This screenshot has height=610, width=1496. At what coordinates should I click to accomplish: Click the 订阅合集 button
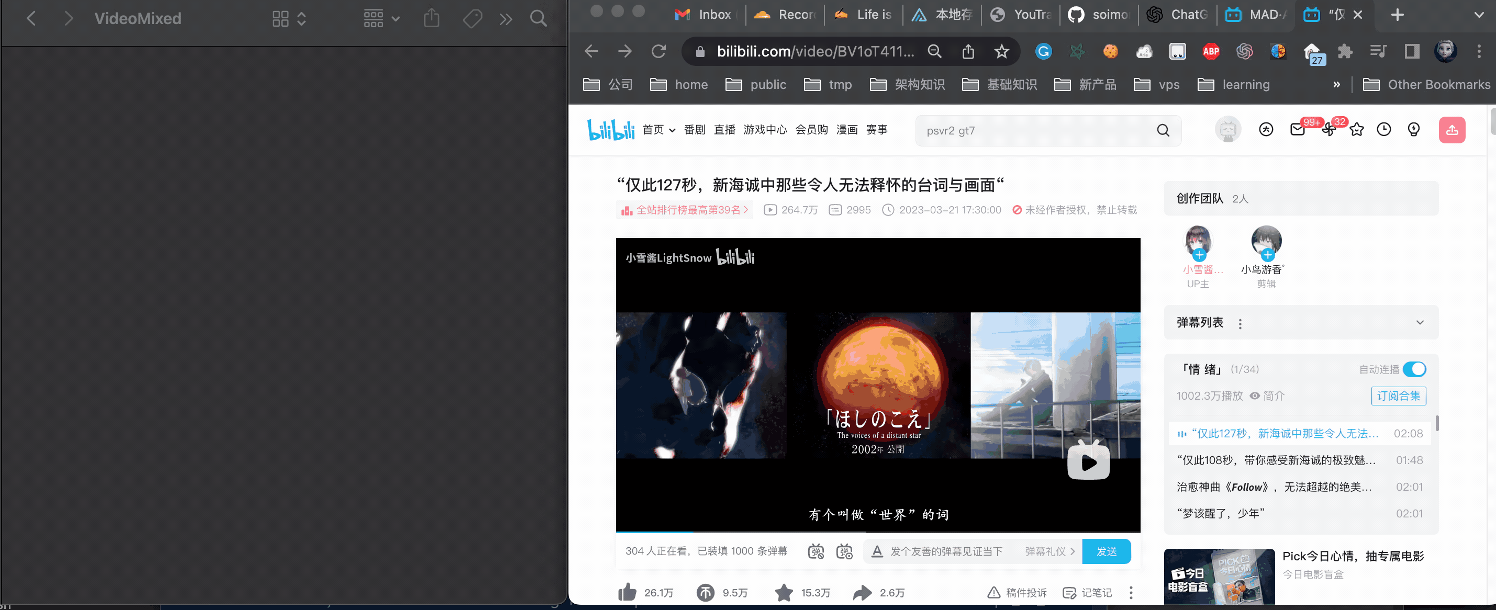click(x=1399, y=396)
